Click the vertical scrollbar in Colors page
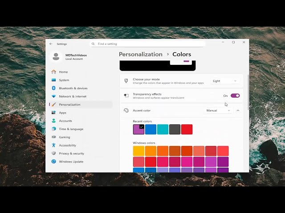Image resolution: width=285 pixels, height=213 pixels. coord(248,92)
